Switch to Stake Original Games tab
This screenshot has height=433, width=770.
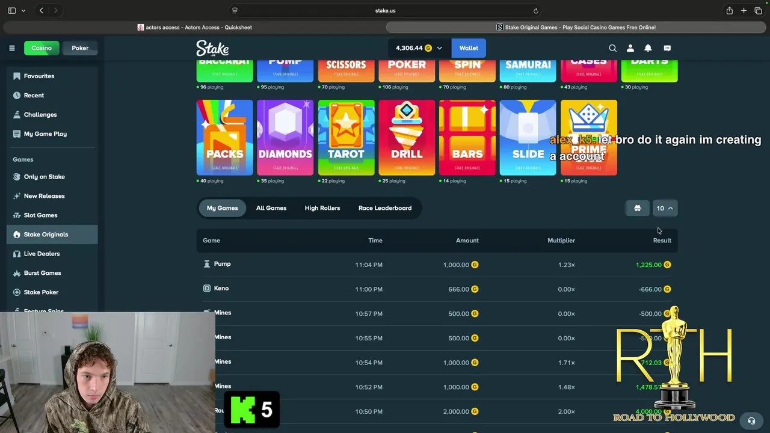576,28
